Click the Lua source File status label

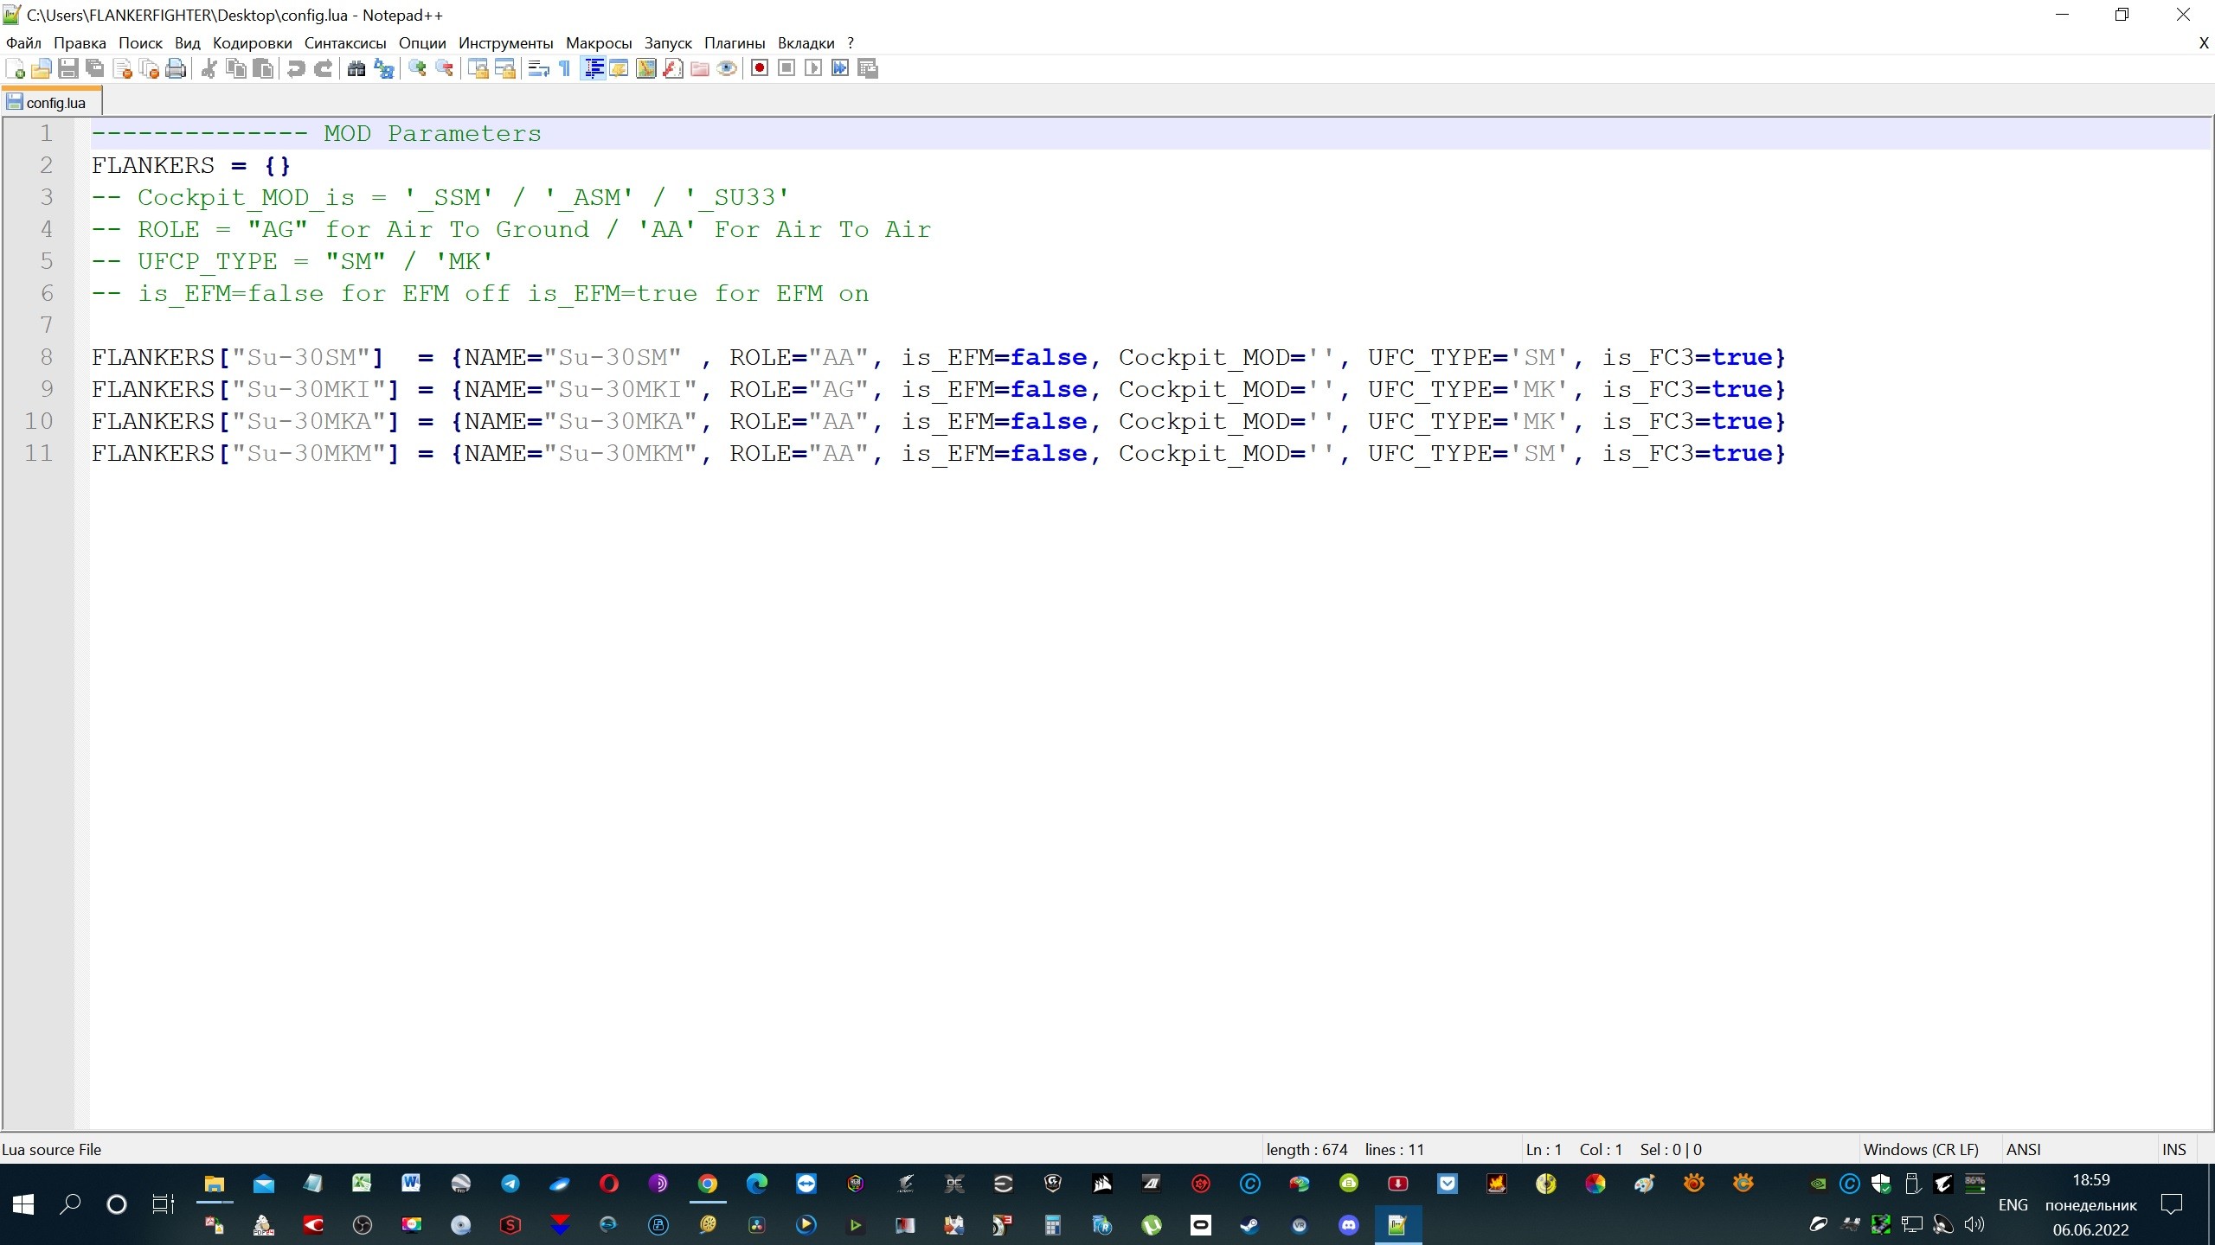pos(52,1149)
